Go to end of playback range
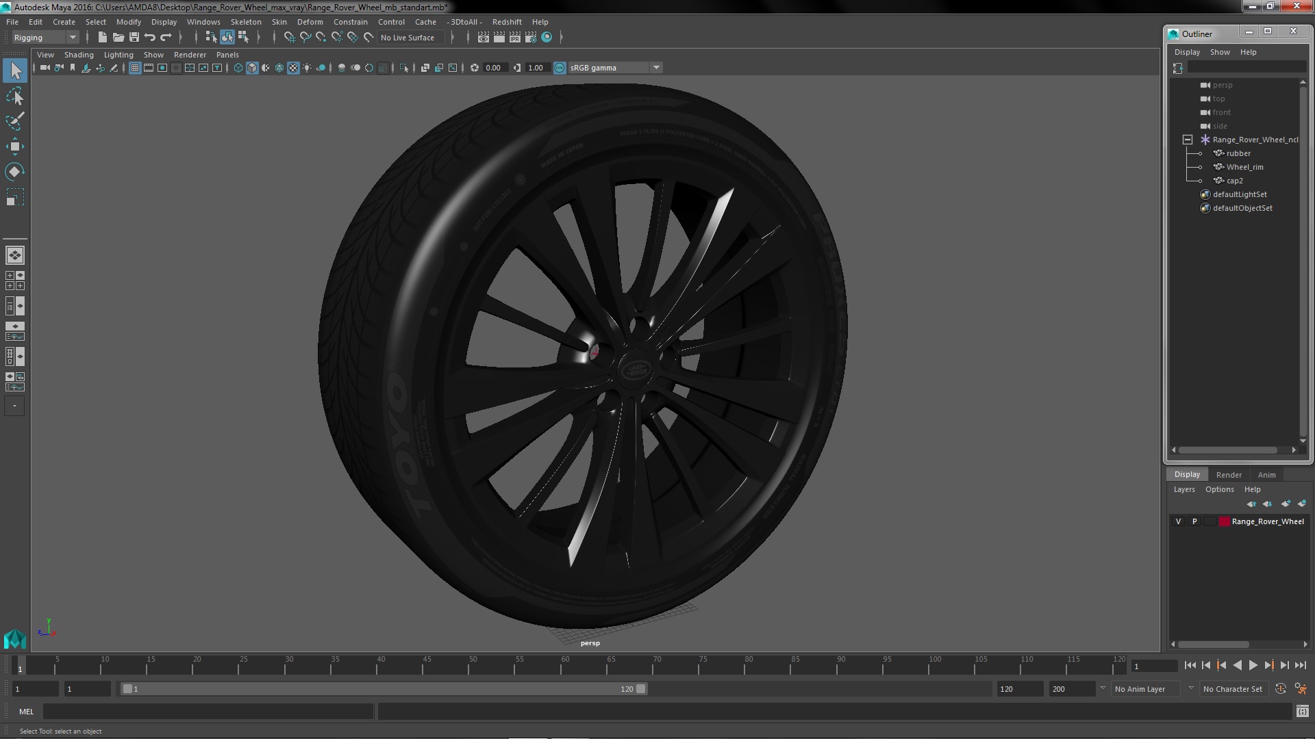This screenshot has height=739, width=1315. point(1301,665)
